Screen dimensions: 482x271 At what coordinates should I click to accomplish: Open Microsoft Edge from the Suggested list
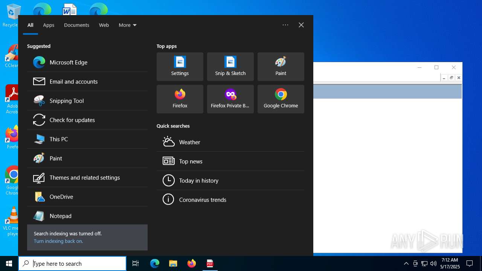[87, 62]
